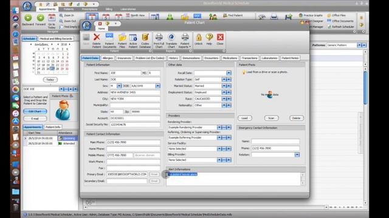Screen dimensions: 389x218
Task: Expand the Relation Type dropdown
Action: tap(224, 79)
